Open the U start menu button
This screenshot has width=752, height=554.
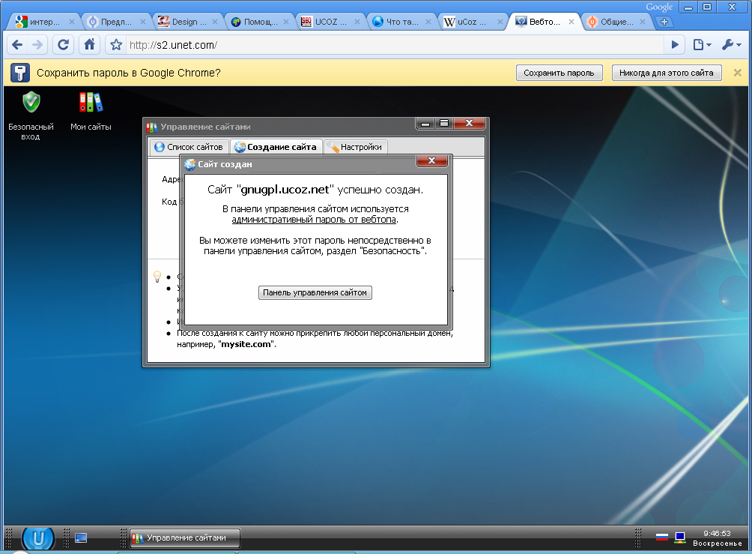click(38, 538)
